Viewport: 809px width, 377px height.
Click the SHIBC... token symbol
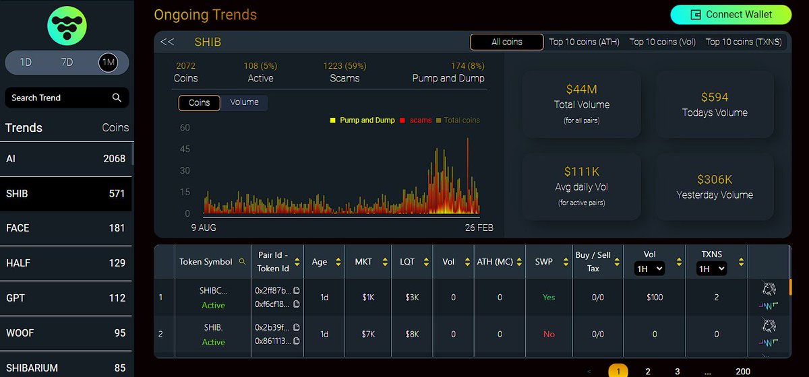point(214,292)
